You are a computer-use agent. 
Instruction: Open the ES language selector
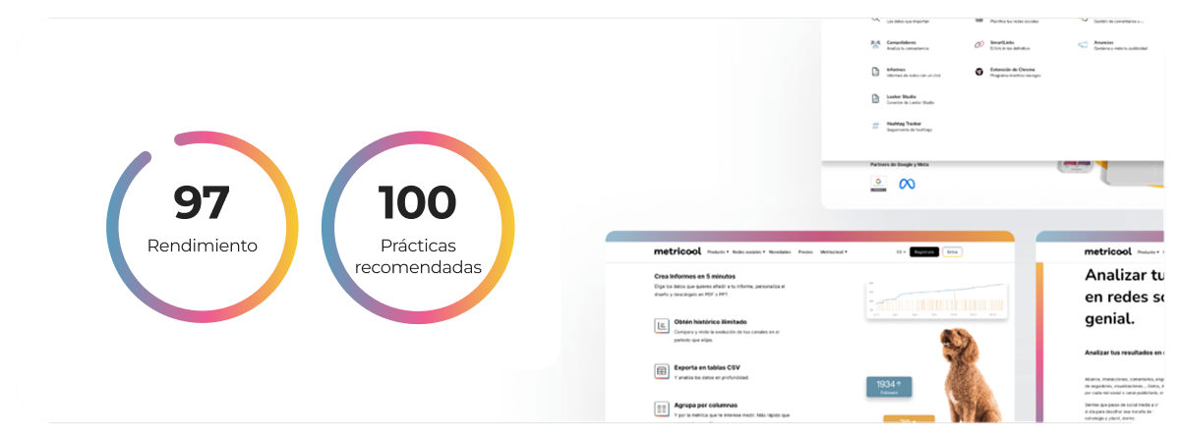tap(900, 252)
